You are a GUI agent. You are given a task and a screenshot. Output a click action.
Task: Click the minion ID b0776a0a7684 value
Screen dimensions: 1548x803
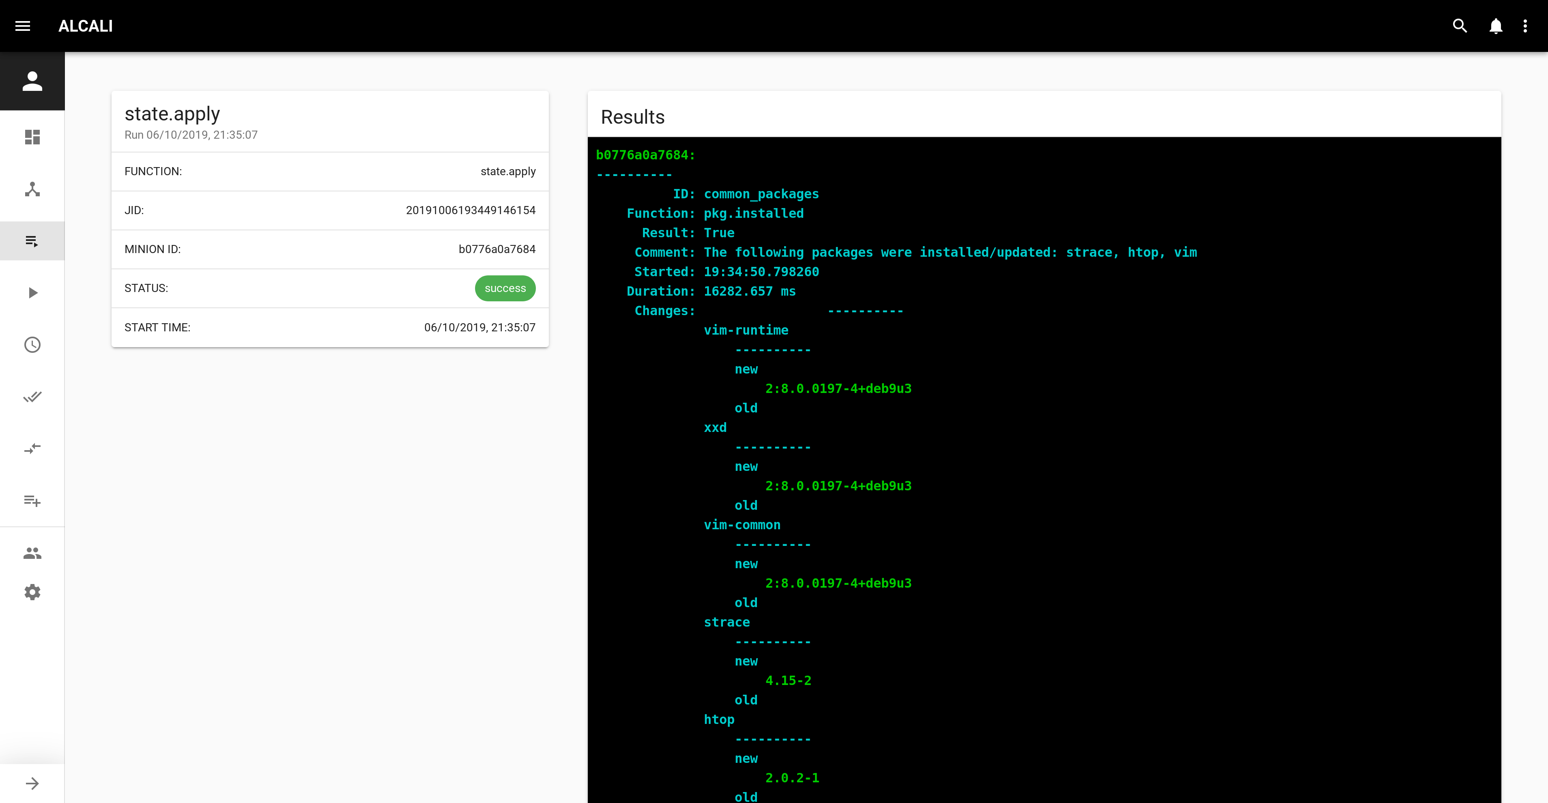coord(497,249)
